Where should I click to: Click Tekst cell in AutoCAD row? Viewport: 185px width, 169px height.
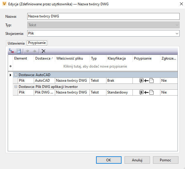[98, 81]
